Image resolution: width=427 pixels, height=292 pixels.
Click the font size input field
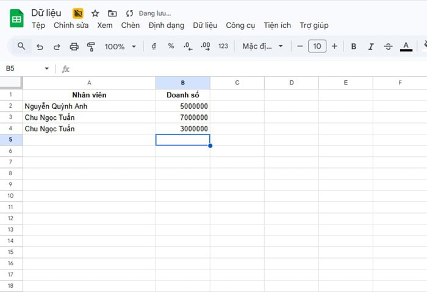click(x=317, y=46)
